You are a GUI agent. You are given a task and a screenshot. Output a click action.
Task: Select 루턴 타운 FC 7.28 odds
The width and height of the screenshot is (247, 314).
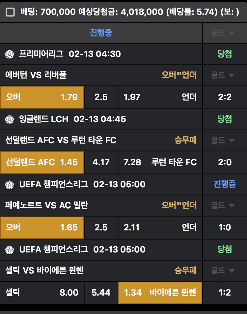[160, 162]
